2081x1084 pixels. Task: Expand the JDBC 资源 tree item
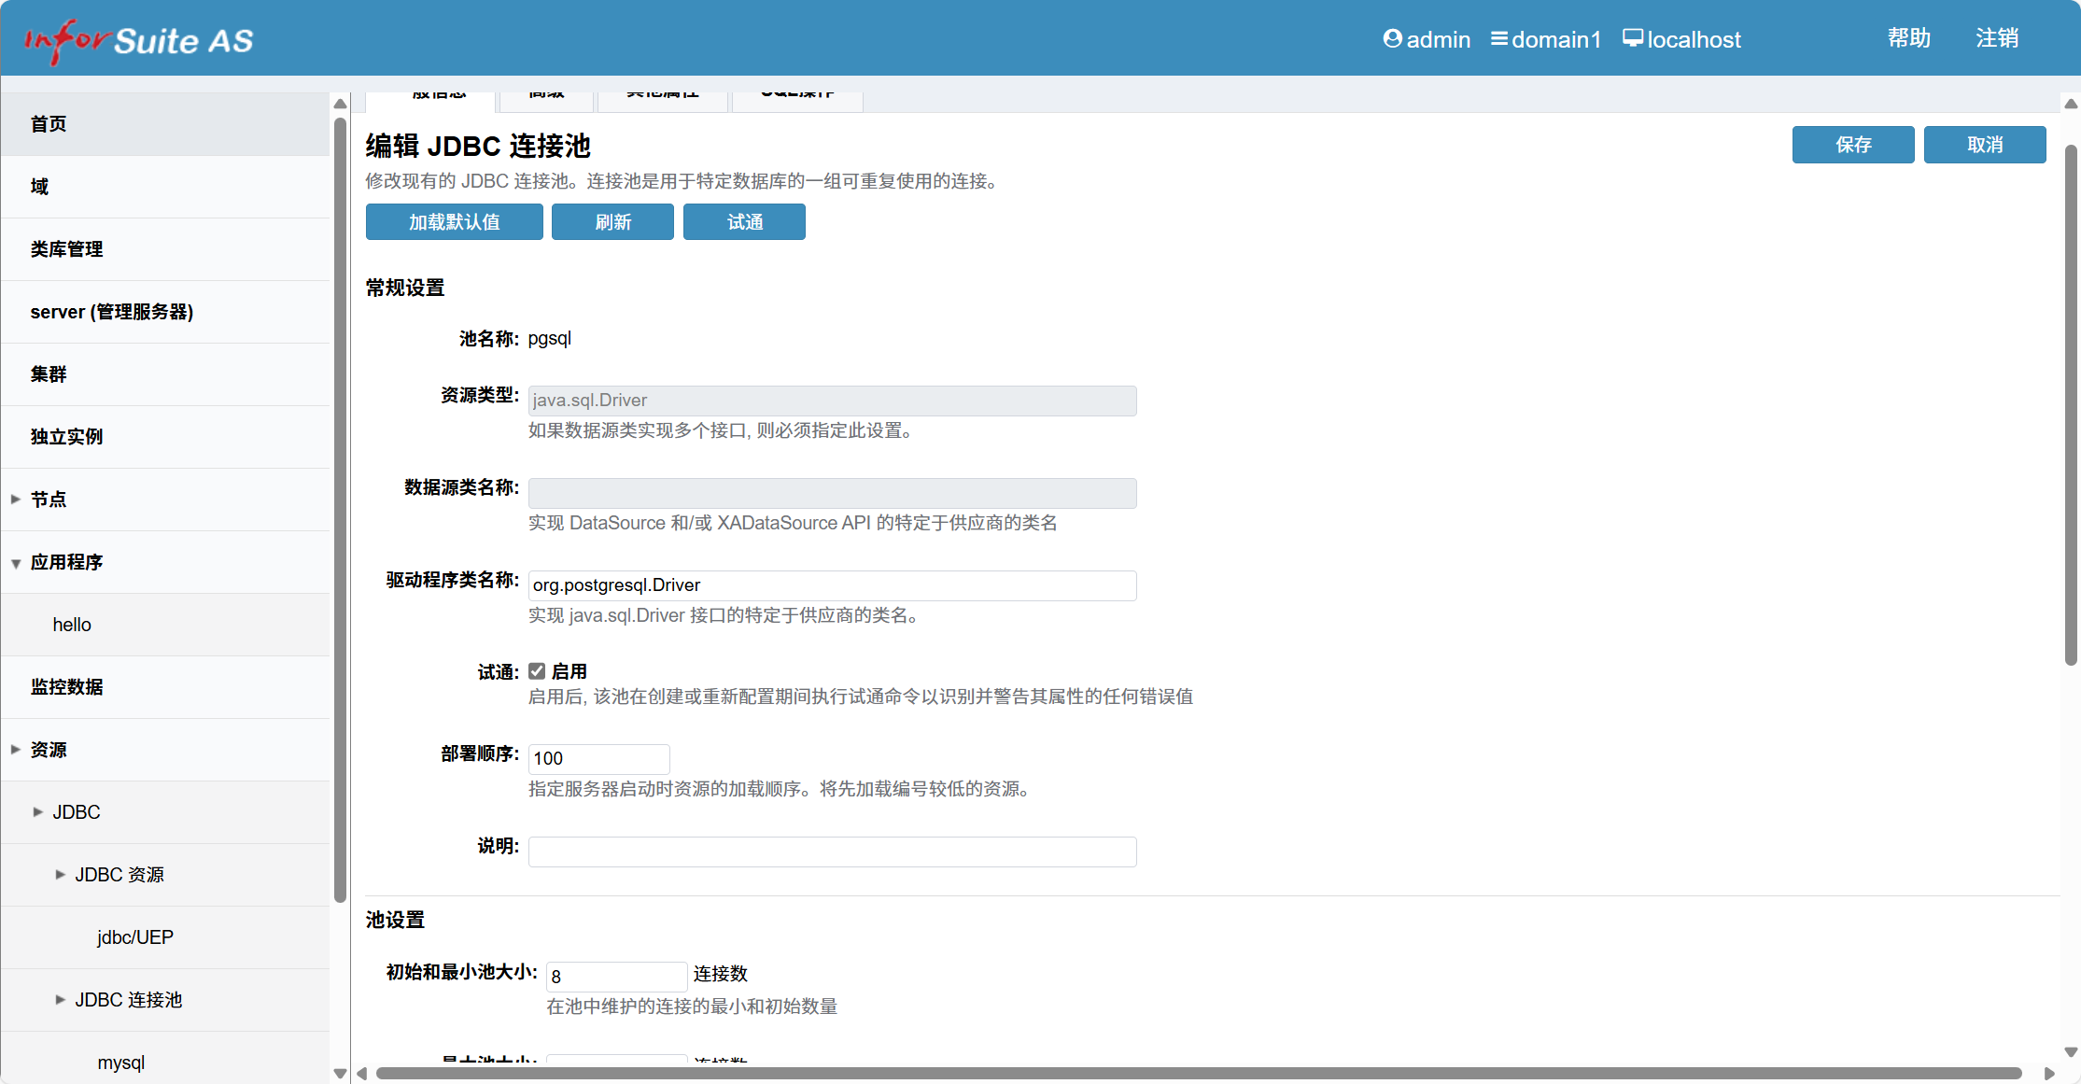coord(60,874)
